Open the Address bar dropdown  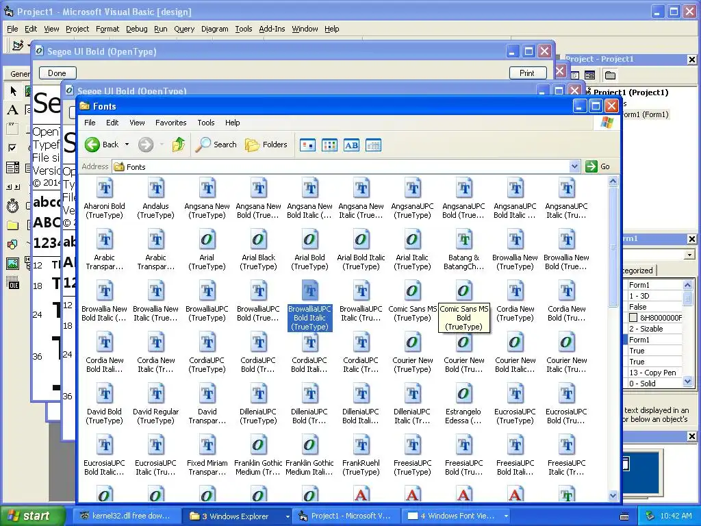pos(575,167)
